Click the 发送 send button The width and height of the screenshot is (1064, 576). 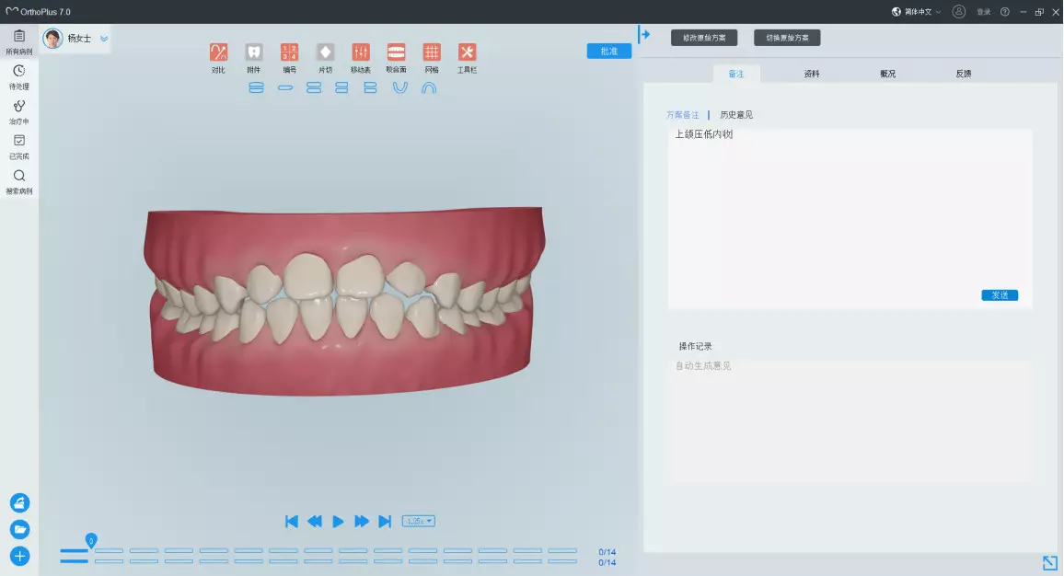(x=1000, y=295)
